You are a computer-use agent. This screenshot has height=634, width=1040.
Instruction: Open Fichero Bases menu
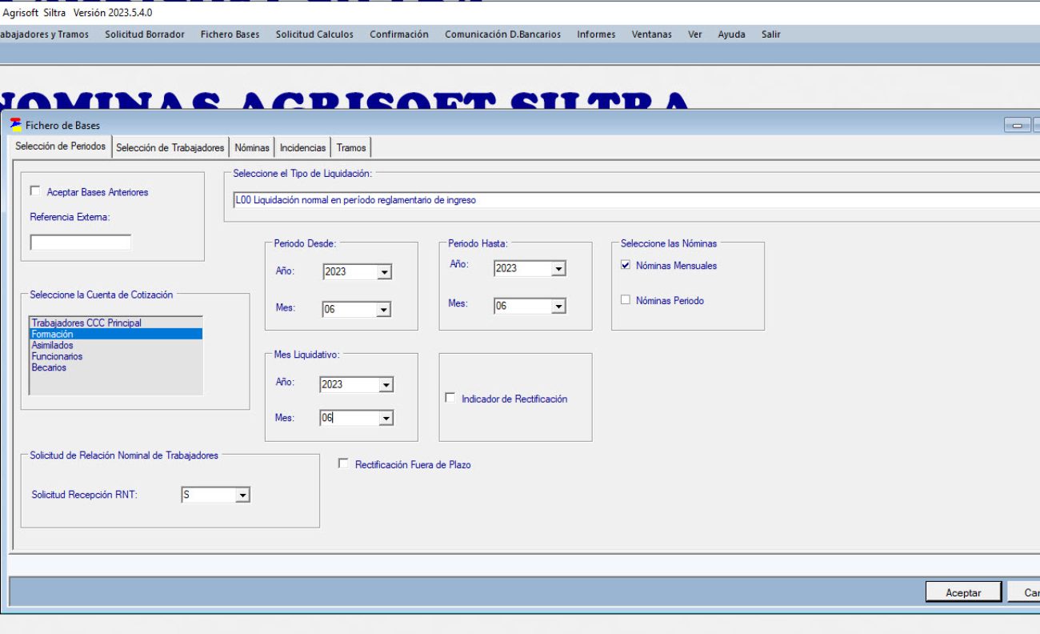(x=230, y=34)
